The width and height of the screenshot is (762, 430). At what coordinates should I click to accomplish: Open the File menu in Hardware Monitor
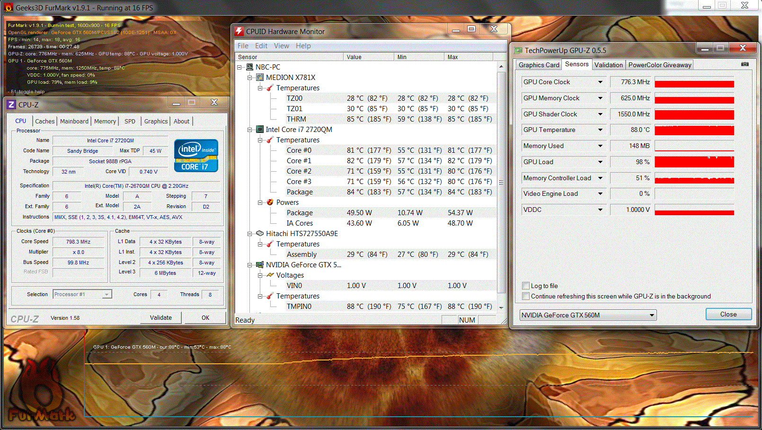[243, 46]
